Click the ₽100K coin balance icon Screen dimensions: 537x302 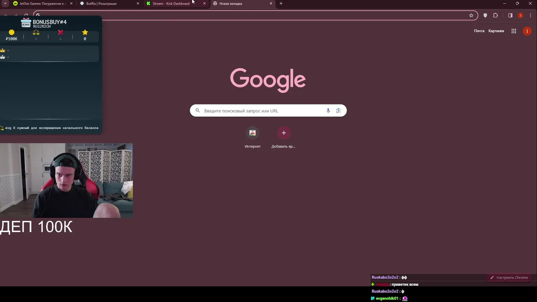[x=11, y=32]
